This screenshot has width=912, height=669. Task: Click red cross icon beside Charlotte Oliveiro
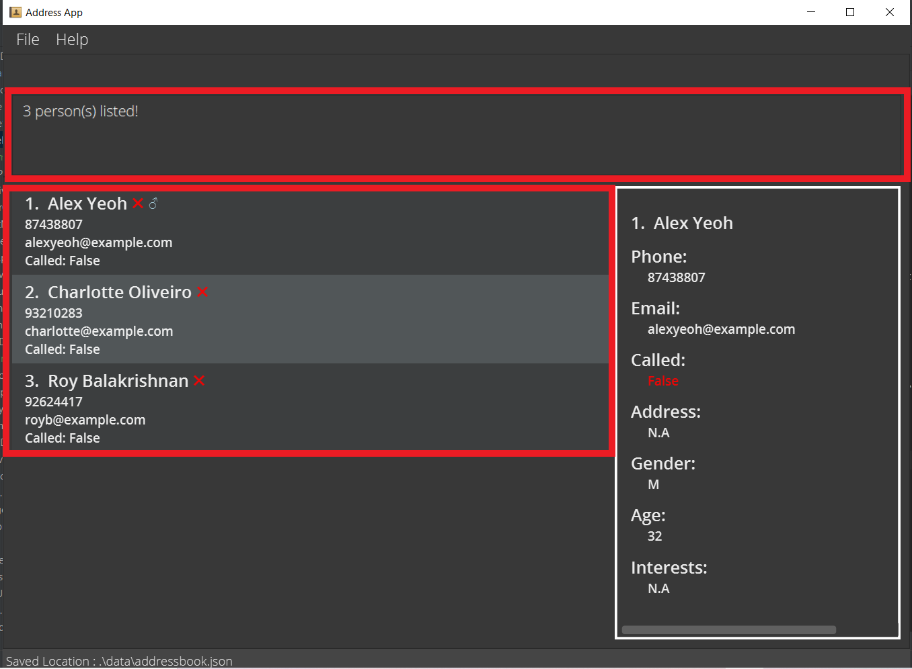202,292
